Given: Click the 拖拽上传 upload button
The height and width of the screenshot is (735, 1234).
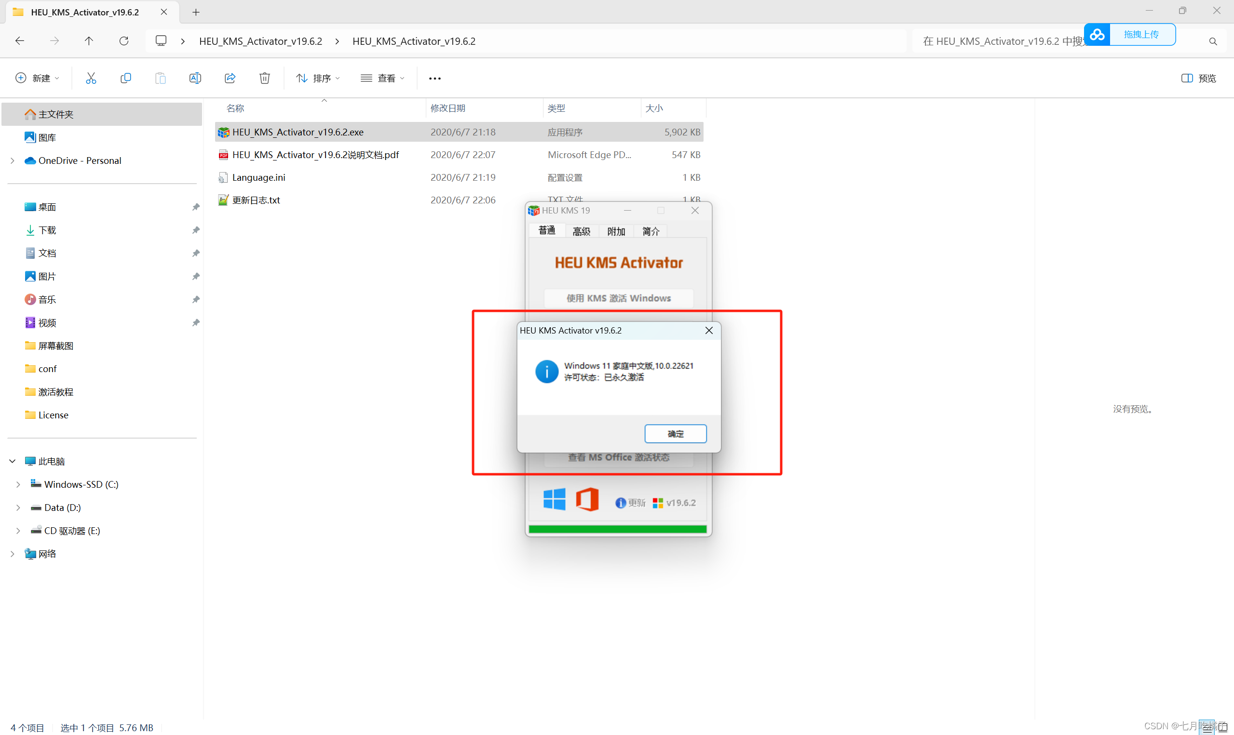Looking at the screenshot, I should point(1141,35).
